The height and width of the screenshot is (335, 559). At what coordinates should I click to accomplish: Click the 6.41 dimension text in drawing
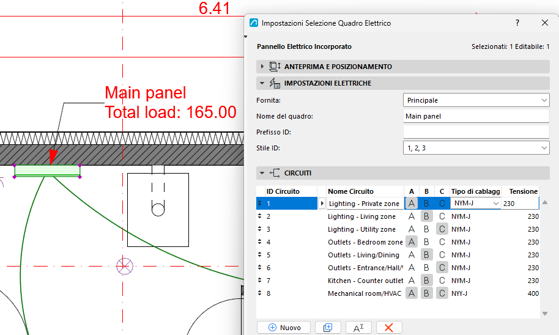tap(214, 8)
